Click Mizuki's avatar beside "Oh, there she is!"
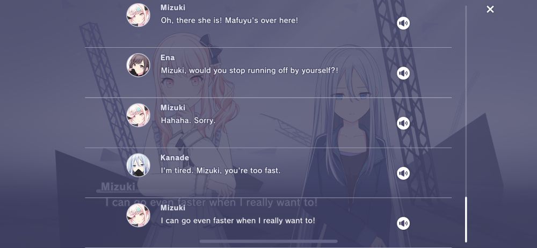The image size is (537, 248). 139,15
